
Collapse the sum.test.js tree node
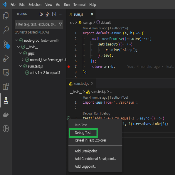tap(20, 66)
